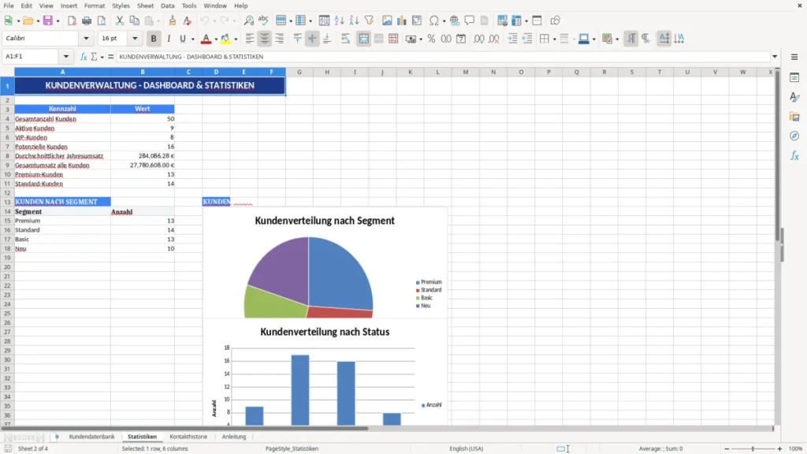The height and width of the screenshot is (454, 807).
Task: Format as date calendar icon
Action: pyautogui.click(x=461, y=39)
